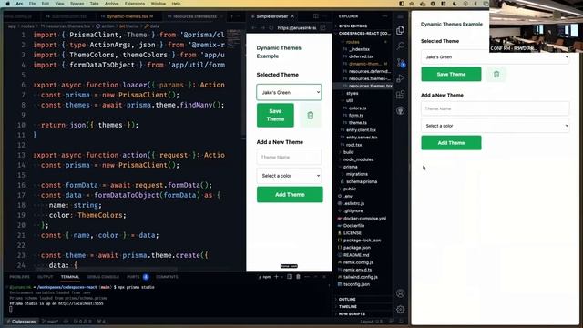Select the Terminal panel tab
The height and width of the screenshot is (328, 583).
point(70,277)
